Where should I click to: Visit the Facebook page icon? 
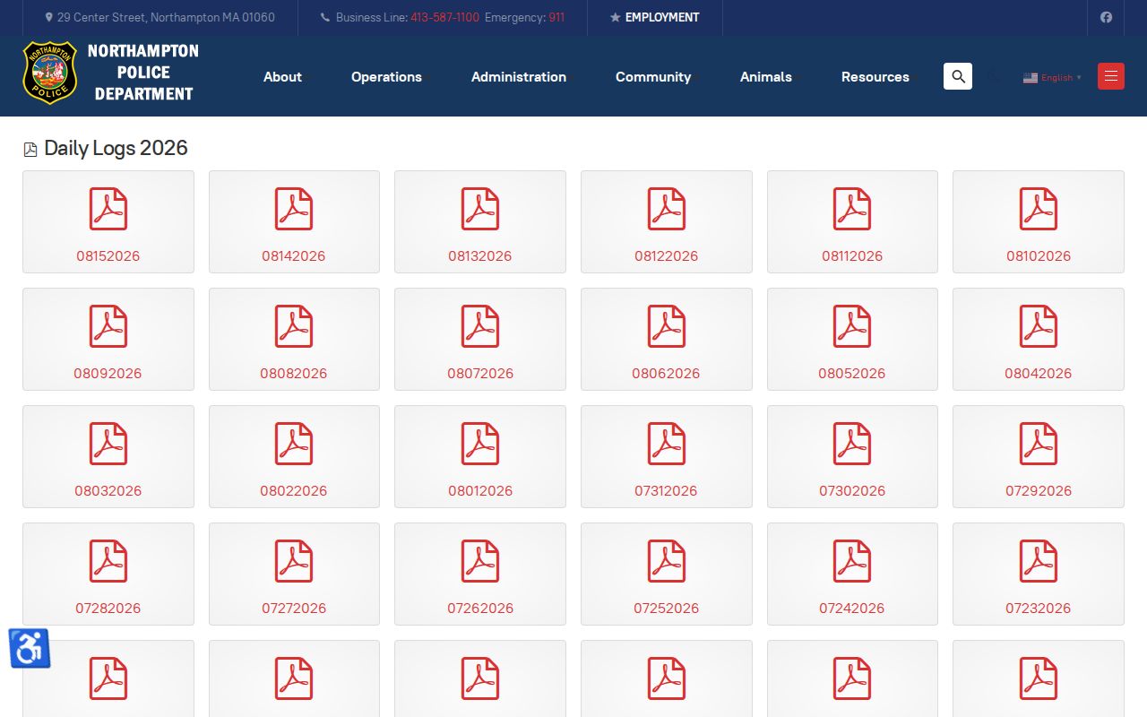coord(1106,17)
